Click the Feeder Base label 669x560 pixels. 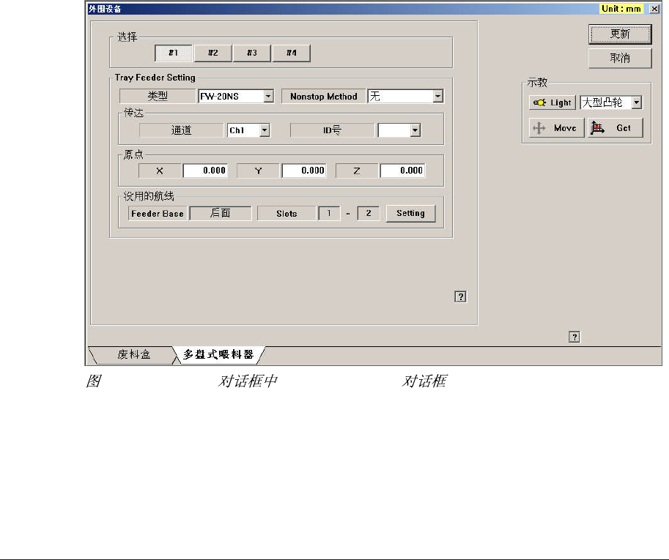[158, 214]
